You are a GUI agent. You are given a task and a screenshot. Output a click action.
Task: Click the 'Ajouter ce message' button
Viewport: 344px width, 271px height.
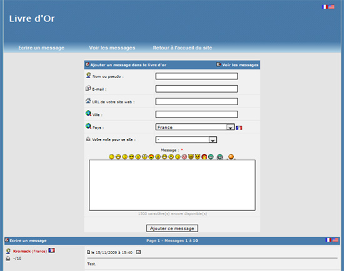pos(172,228)
